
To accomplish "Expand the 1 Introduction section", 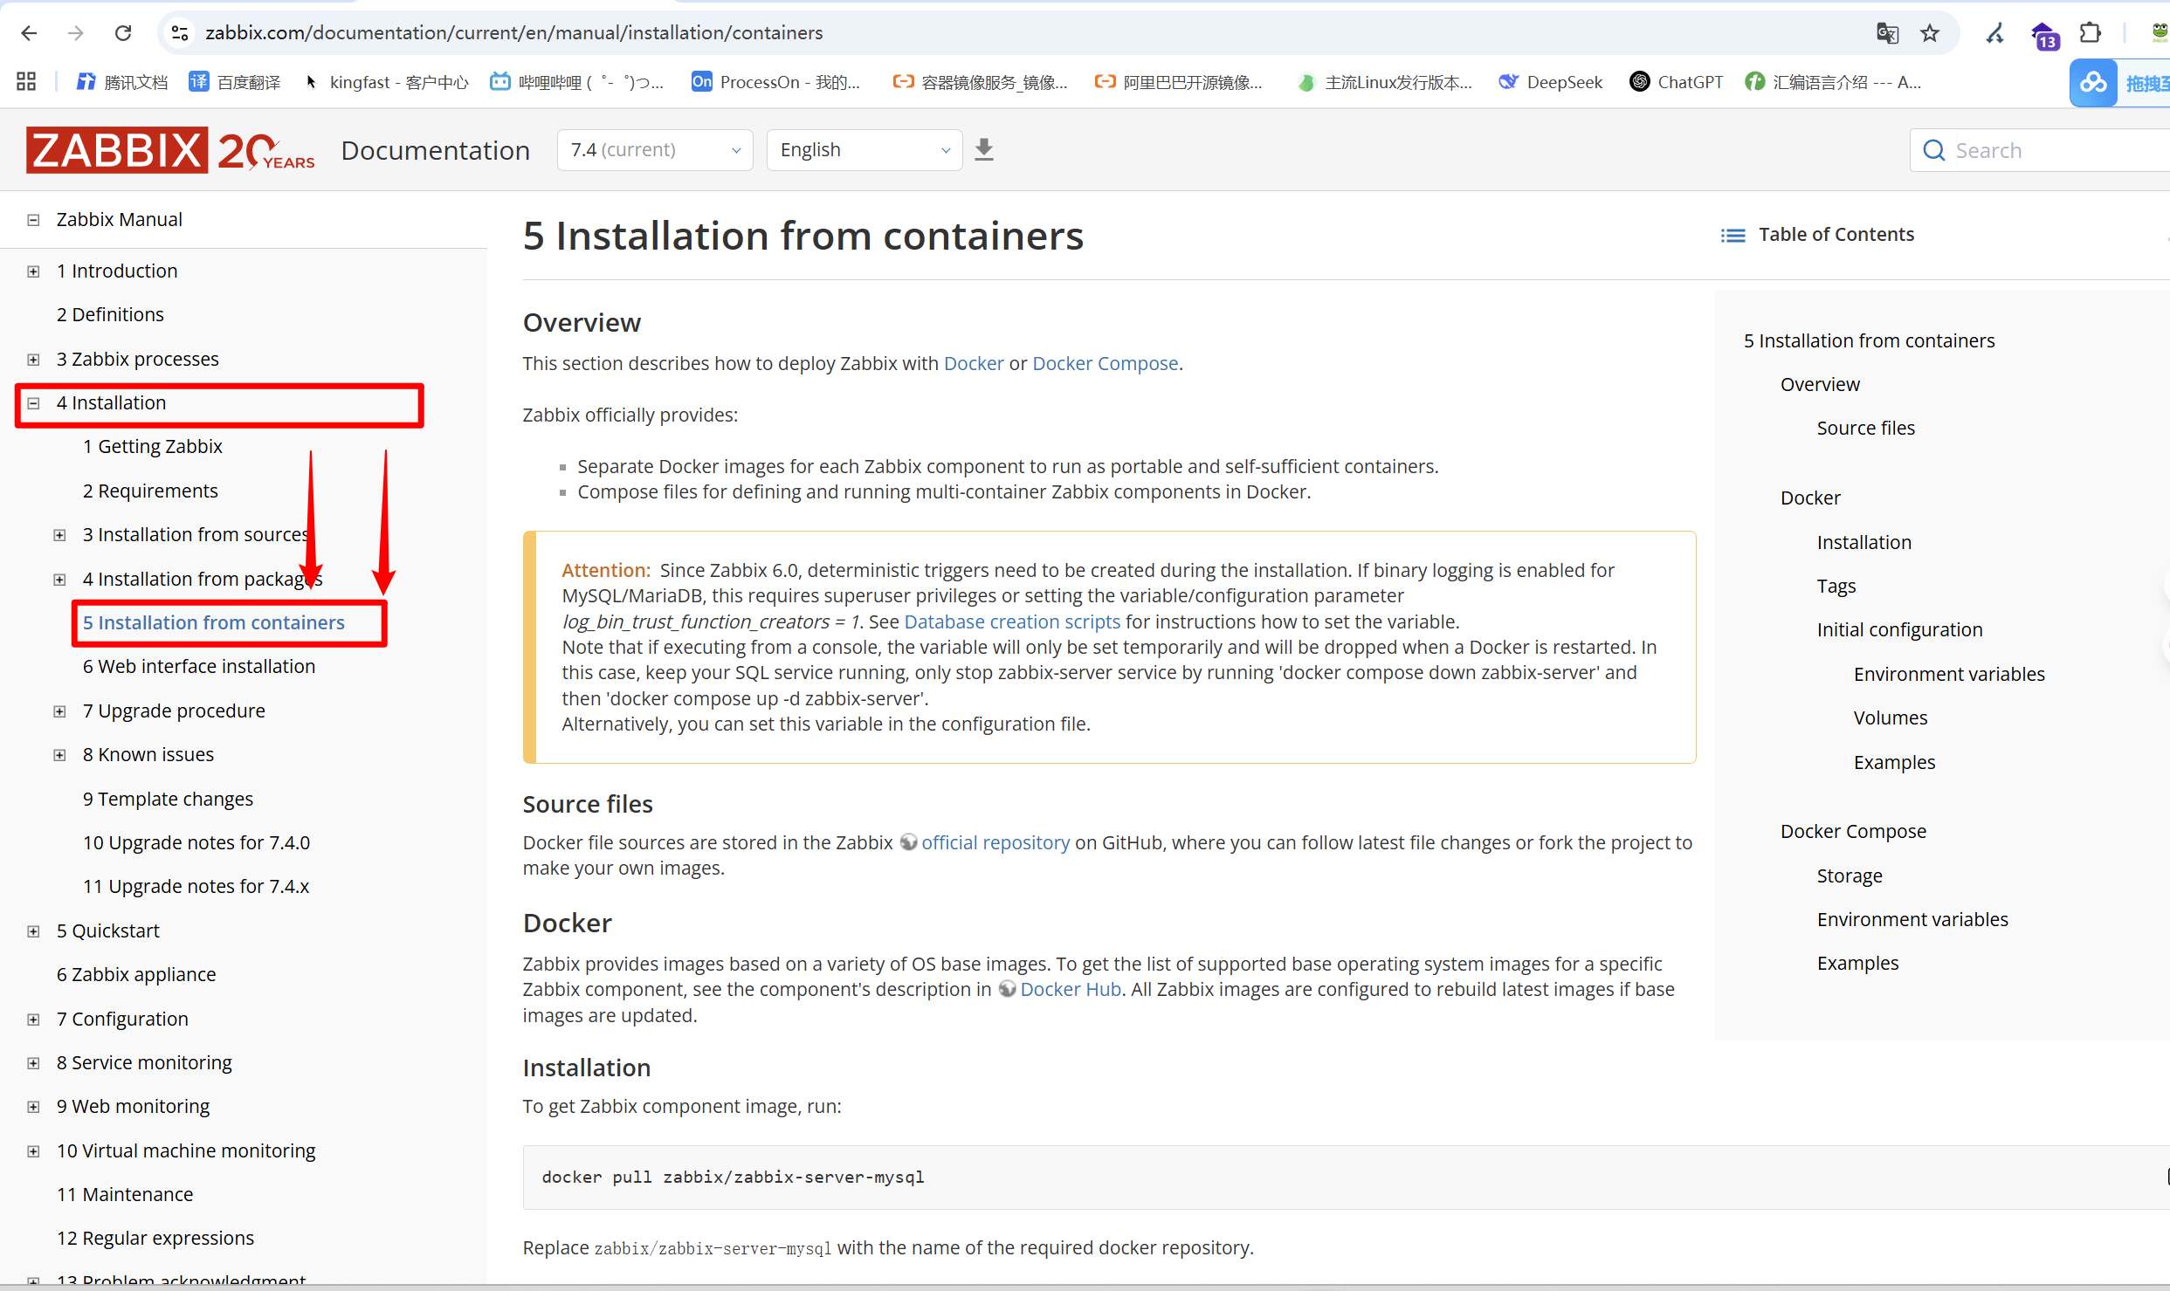I will click(x=33, y=271).
